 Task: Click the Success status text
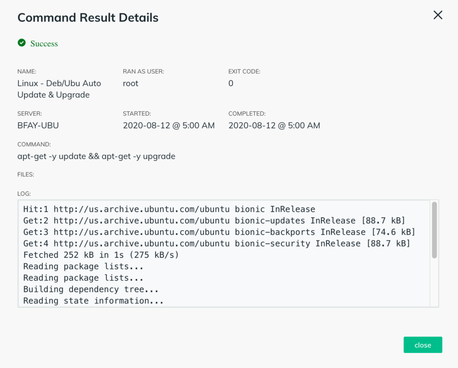(44, 44)
